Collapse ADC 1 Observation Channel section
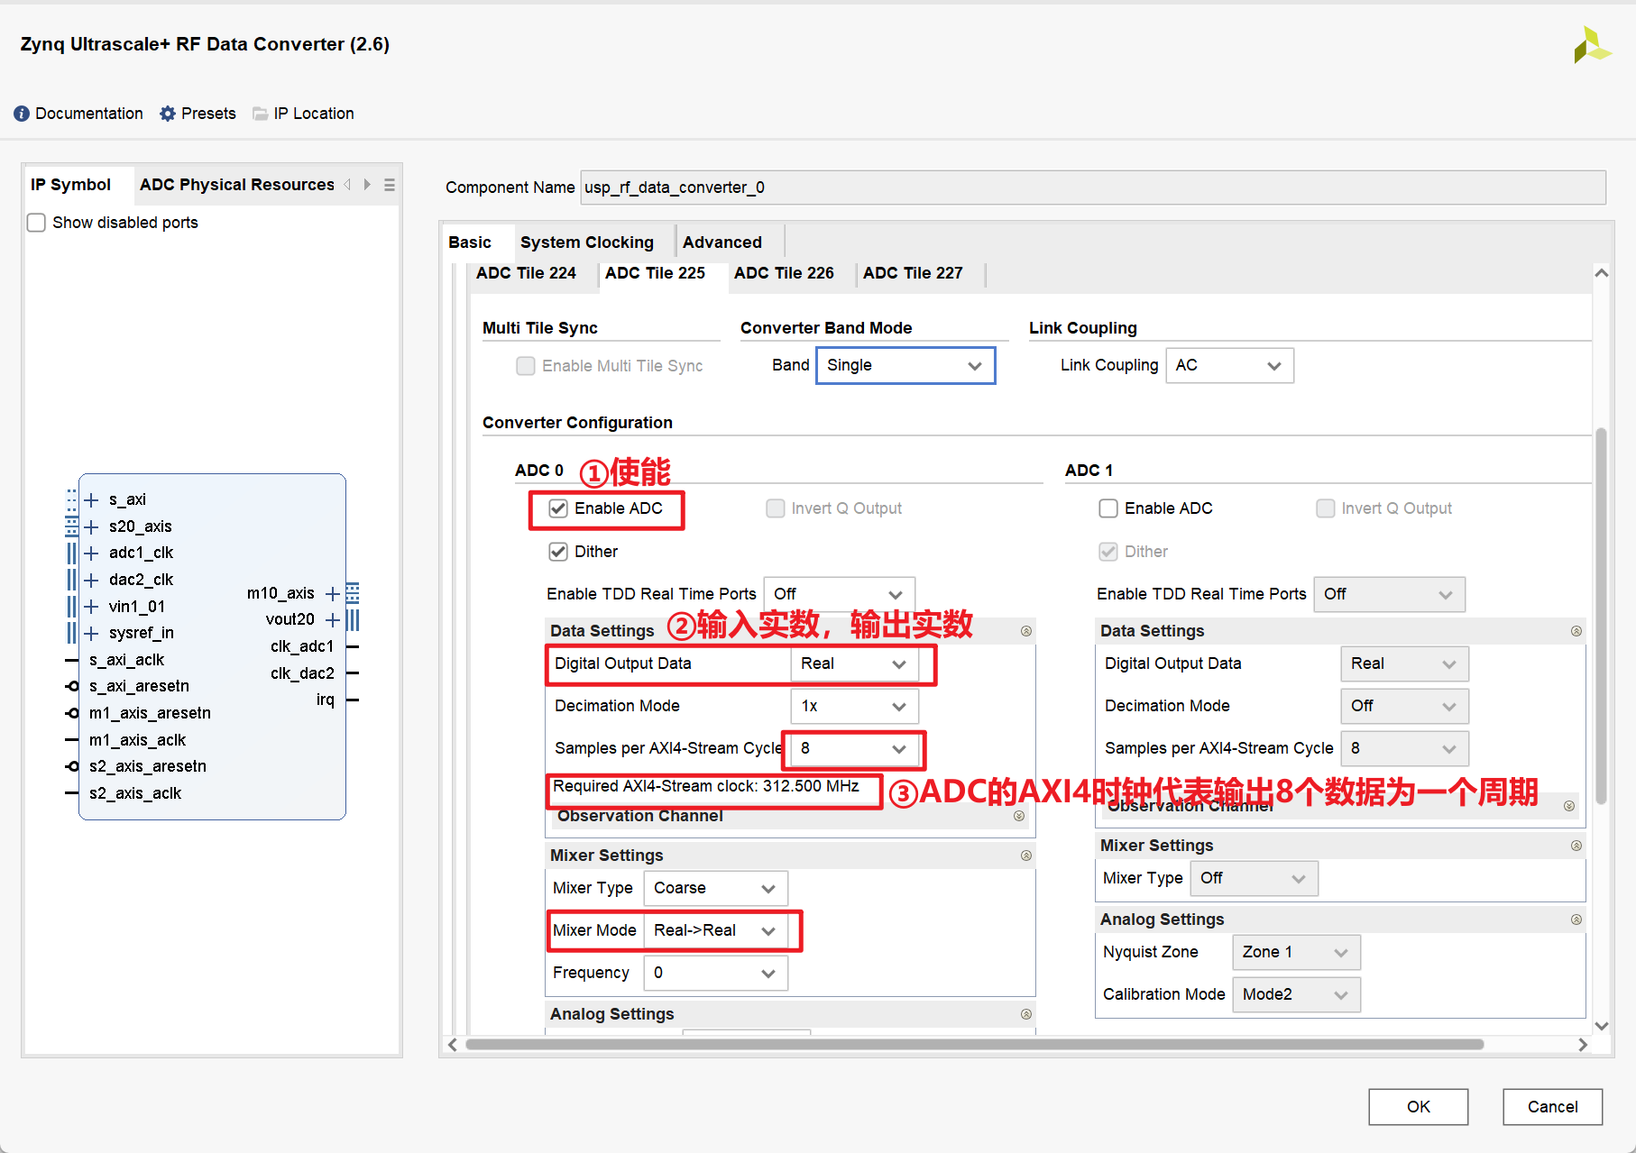The height and width of the screenshot is (1153, 1636). pos(1569,806)
